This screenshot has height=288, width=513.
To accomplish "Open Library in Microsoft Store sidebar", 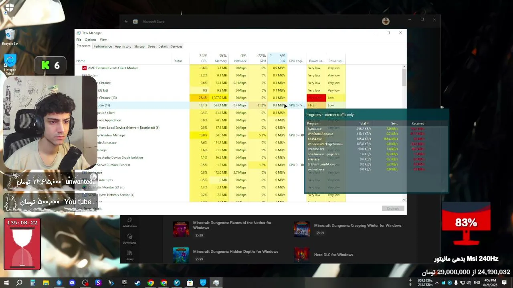I will (129, 256).
